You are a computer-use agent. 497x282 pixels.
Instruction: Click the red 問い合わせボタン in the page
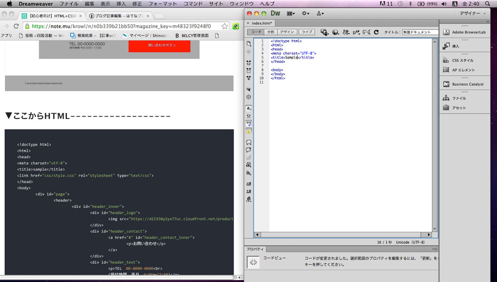[x=160, y=46]
